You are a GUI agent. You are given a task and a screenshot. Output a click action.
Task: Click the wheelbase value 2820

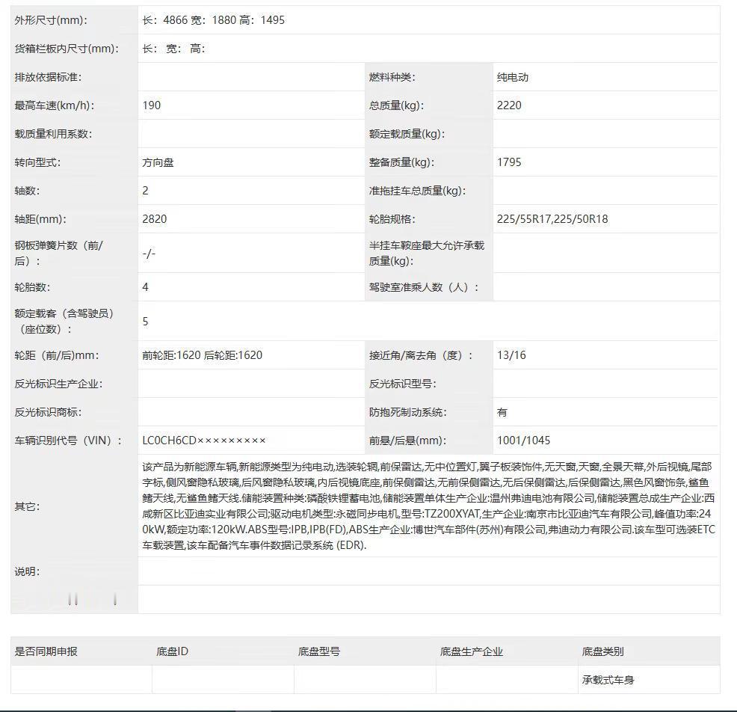coord(155,218)
